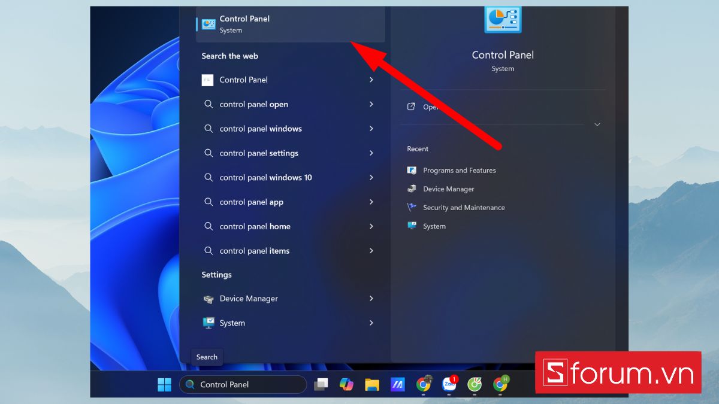This screenshot has width=719, height=404.
Task: Expand chevron beside 'control panel home'
Action: (371, 226)
